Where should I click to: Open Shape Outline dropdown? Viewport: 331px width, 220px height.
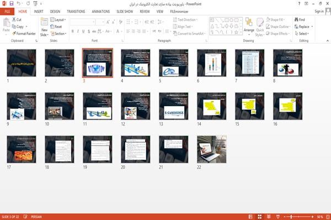(x=278, y=26)
